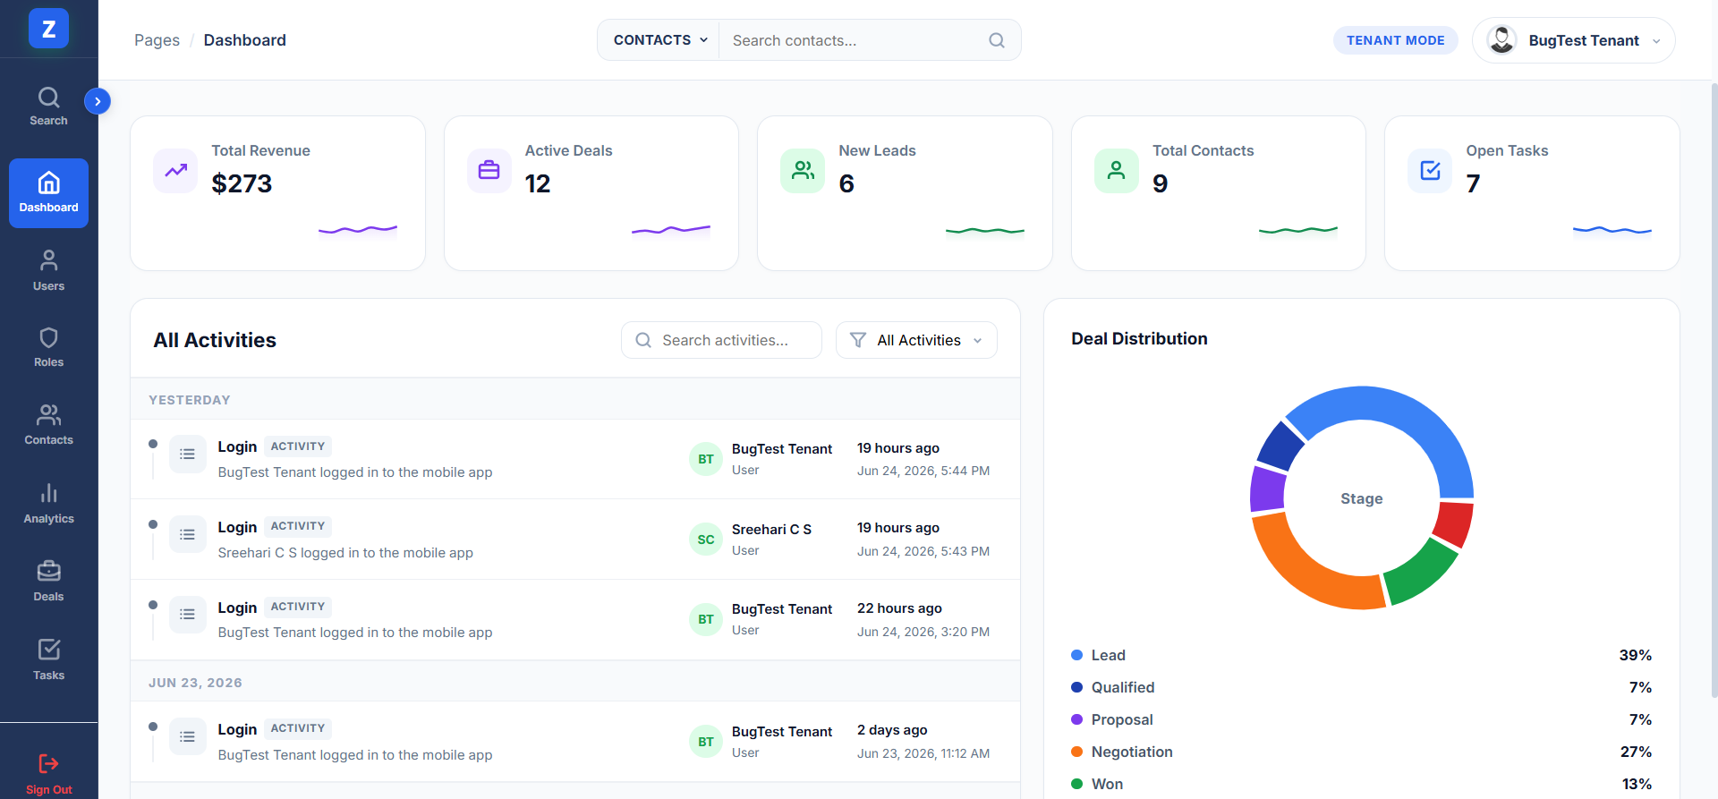Click the Z logo icon
The width and height of the screenshot is (1718, 799).
[48, 29]
